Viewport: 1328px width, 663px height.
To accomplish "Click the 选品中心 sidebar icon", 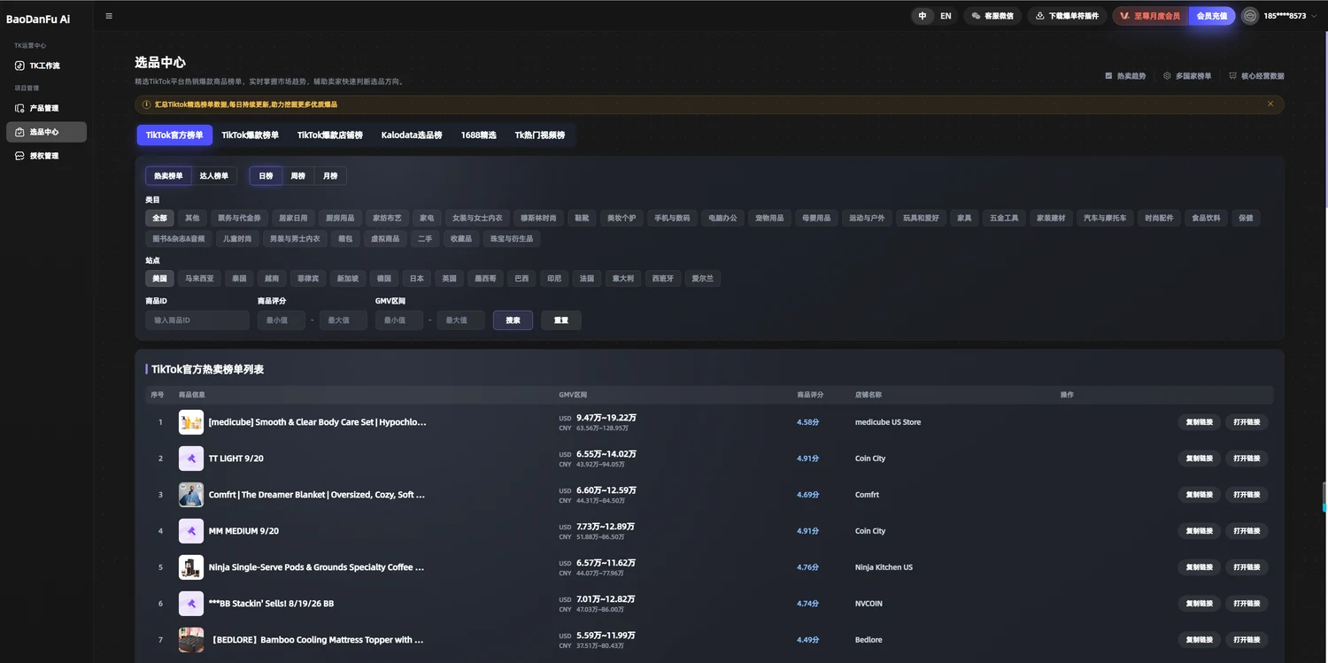I will click(x=19, y=132).
